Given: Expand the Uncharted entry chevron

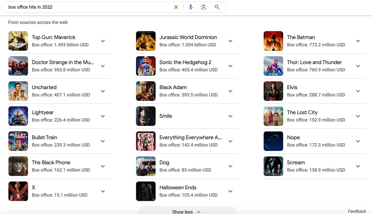Looking at the screenshot, I should tap(103, 91).
